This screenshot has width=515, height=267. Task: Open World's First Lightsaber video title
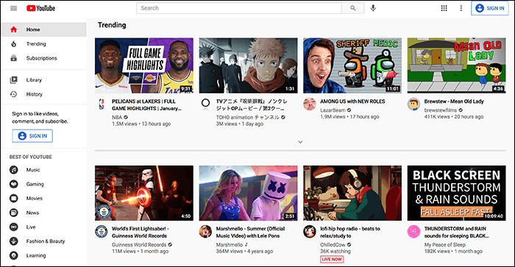[141, 232]
